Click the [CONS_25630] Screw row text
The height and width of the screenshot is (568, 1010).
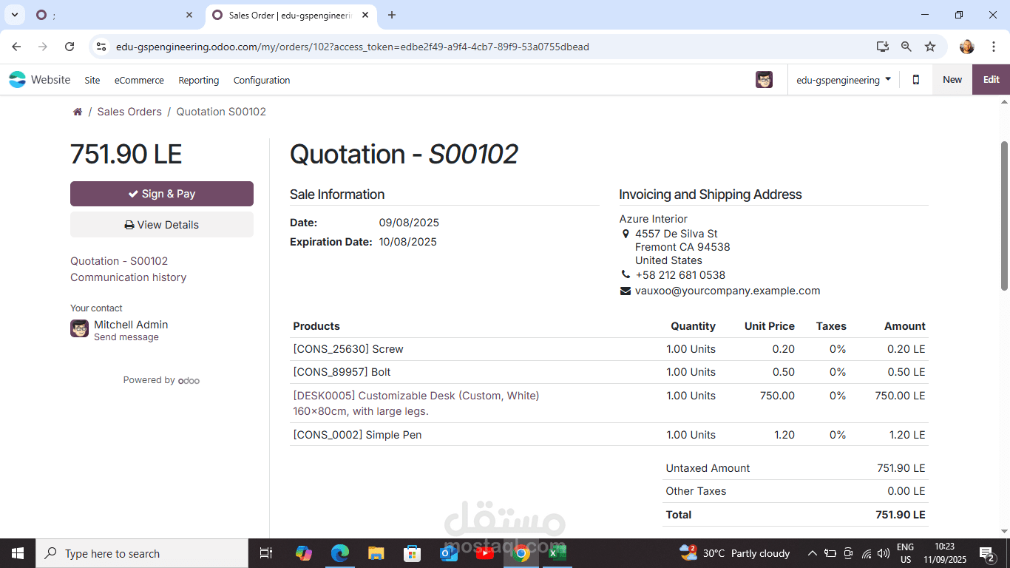pos(348,349)
